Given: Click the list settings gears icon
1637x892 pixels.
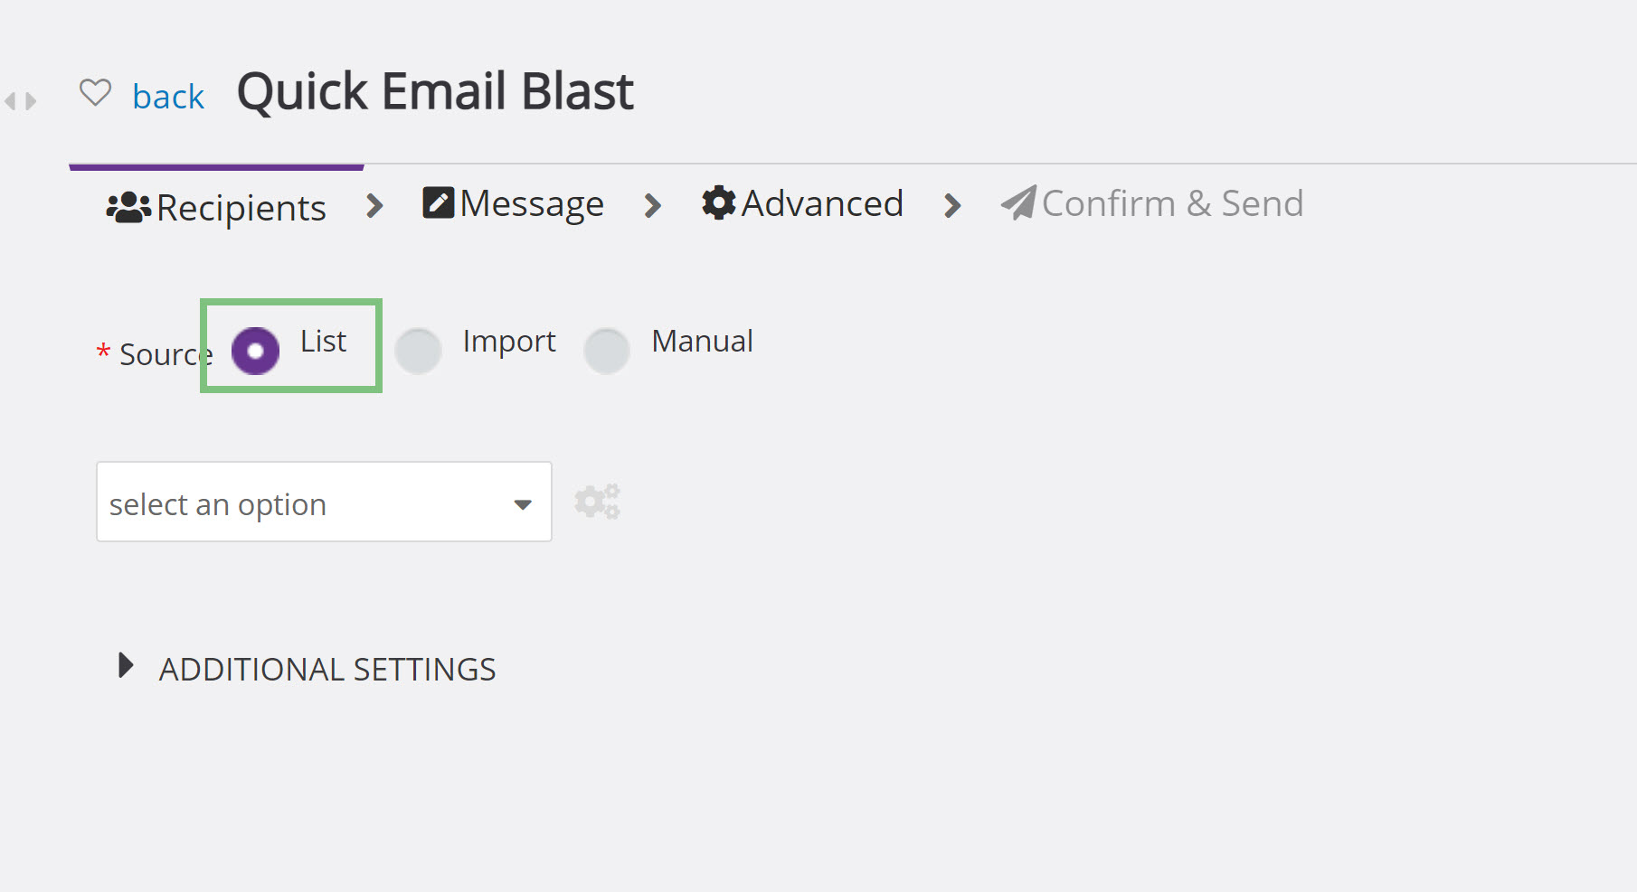Looking at the screenshot, I should pos(597,502).
